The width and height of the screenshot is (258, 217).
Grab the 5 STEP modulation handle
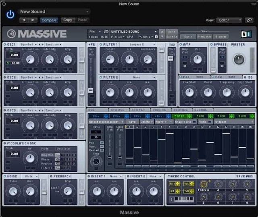coord(189,116)
